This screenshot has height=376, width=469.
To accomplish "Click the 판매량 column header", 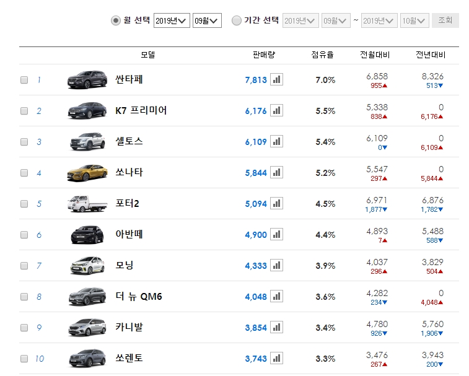I will [x=264, y=55].
